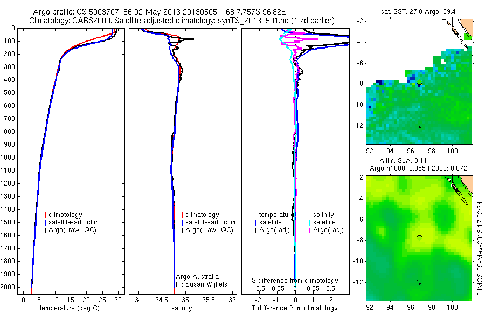485x313 pixels.
Task: Click 'Argo(..raw -QC)' in the salinity panel legend
Action: tap(210, 230)
